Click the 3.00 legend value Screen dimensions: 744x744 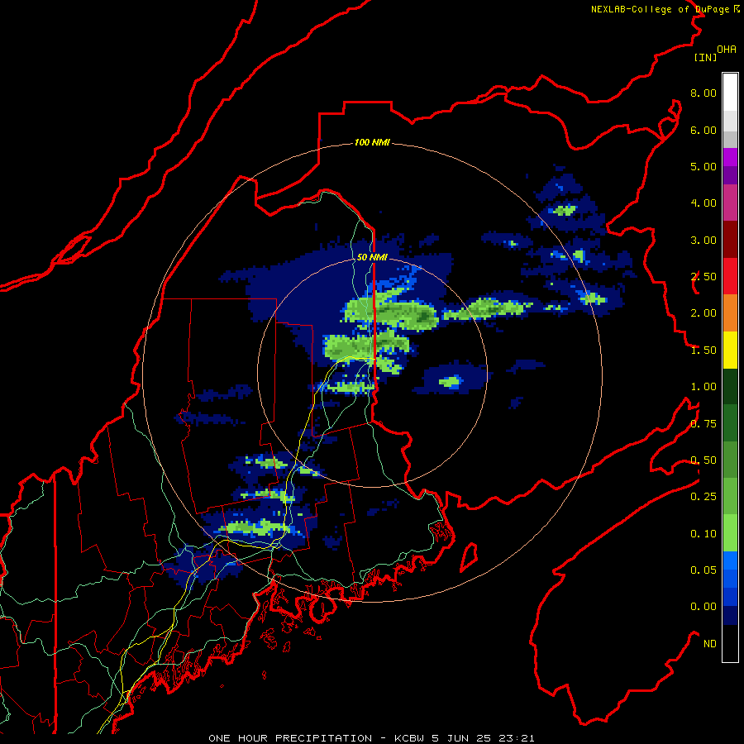pos(703,240)
